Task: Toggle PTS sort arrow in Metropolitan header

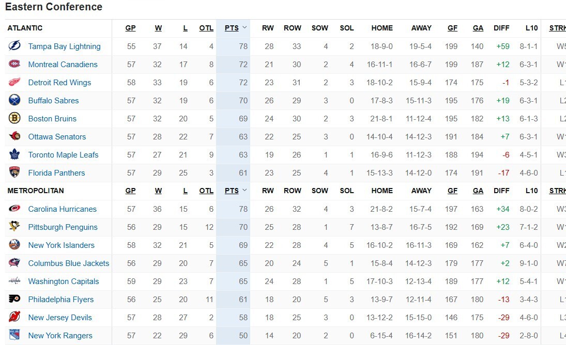Action: [x=244, y=191]
